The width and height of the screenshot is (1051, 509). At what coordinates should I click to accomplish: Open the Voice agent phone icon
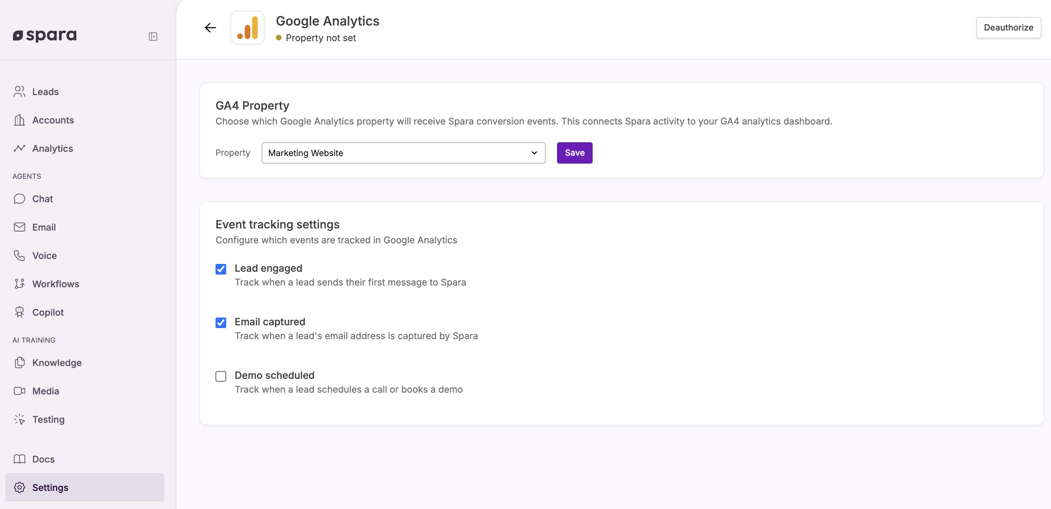[x=19, y=255]
